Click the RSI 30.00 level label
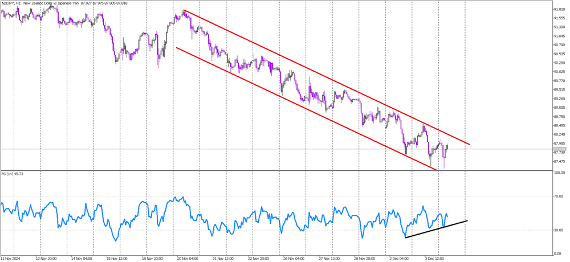570x262 pixels. click(x=559, y=230)
